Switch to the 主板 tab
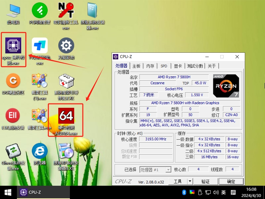Viewport: 265px width, 199px height. click(x=136, y=66)
